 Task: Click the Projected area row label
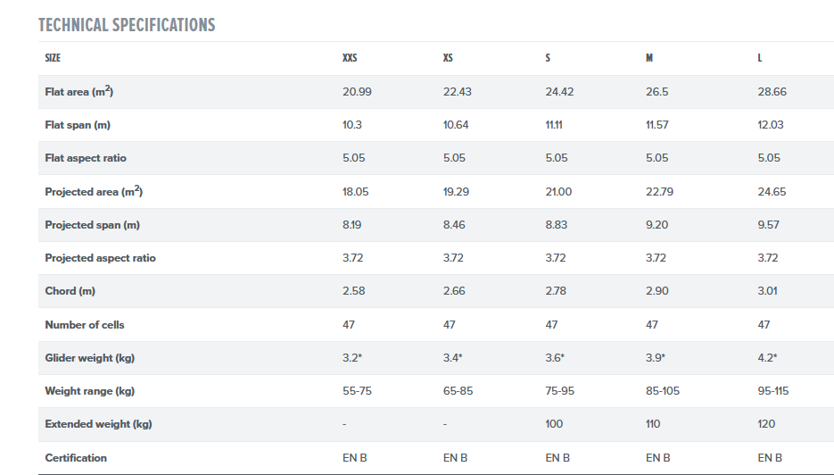click(94, 192)
